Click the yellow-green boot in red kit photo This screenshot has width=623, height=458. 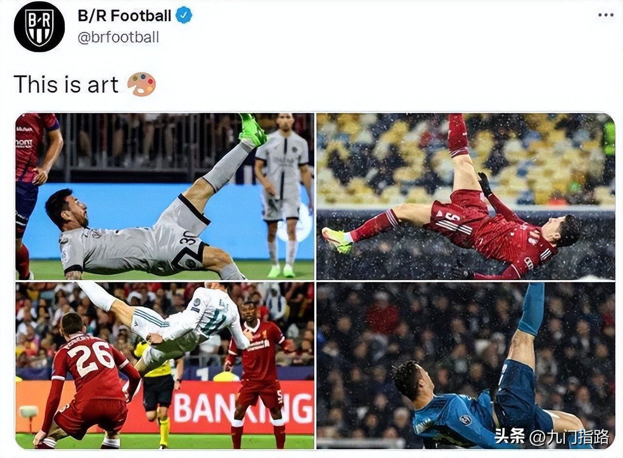click(337, 240)
